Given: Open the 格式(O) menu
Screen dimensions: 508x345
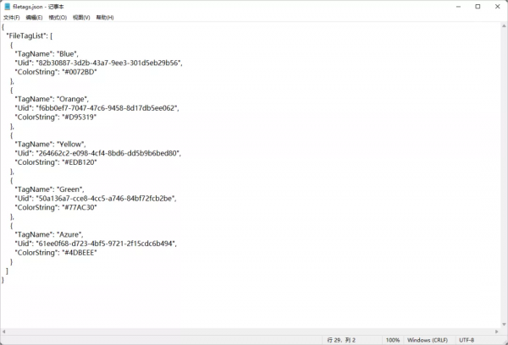Looking at the screenshot, I should (x=58, y=18).
